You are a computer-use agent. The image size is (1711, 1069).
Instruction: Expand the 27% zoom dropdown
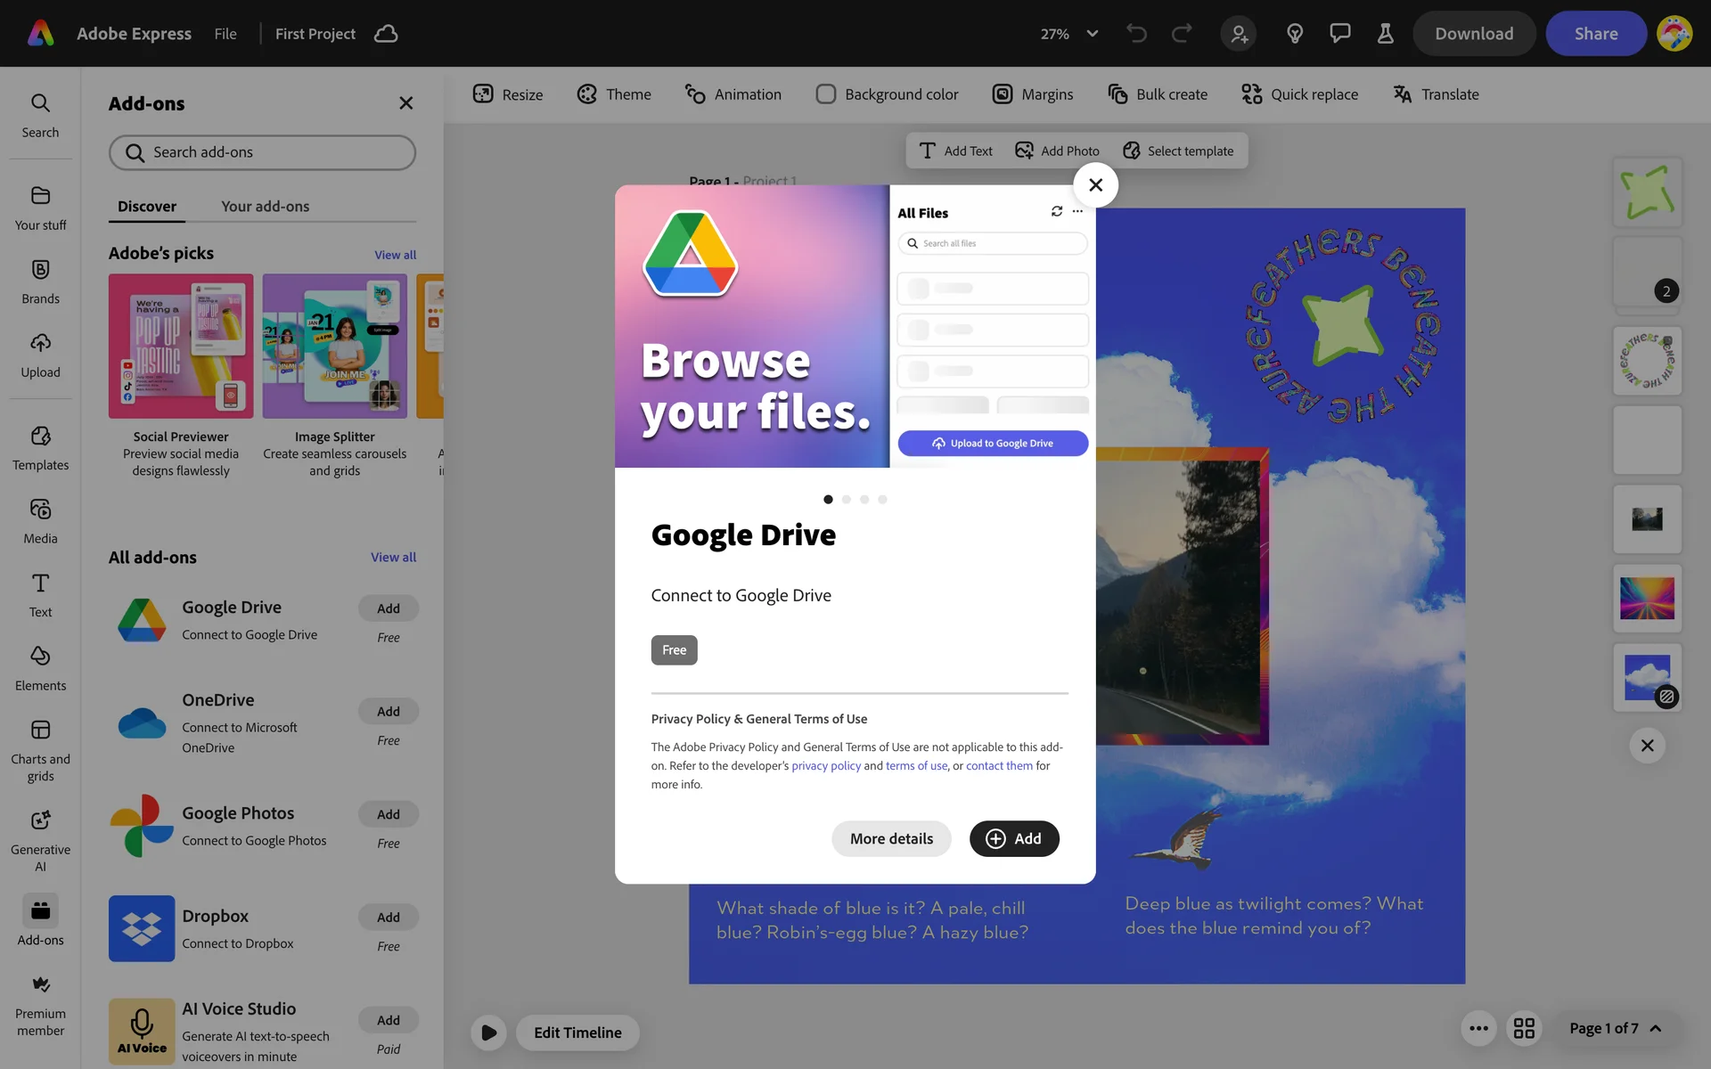point(1092,34)
